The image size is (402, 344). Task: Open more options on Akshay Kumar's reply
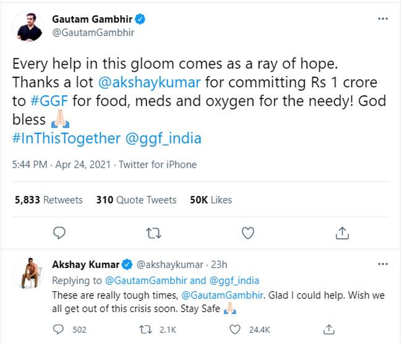[383, 264]
